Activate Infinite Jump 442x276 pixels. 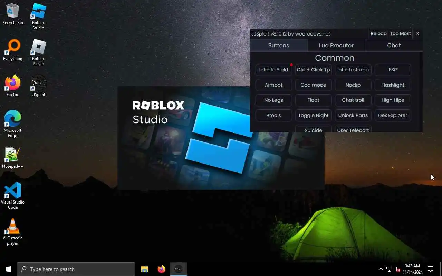point(353,70)
